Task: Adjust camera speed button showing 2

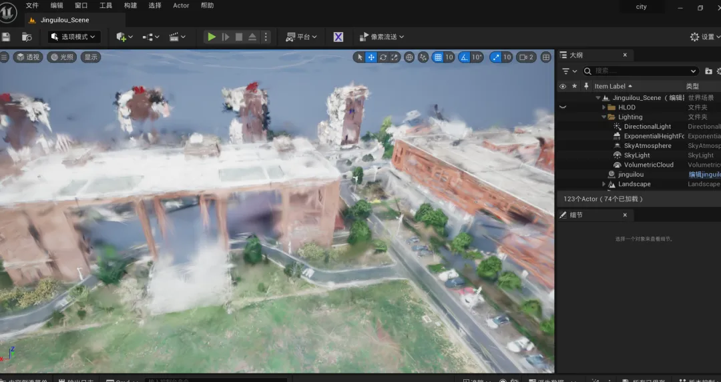Action: 526,57
